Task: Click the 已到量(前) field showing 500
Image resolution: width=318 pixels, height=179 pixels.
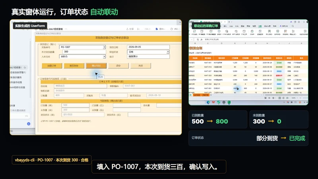Action: point(75,105)
